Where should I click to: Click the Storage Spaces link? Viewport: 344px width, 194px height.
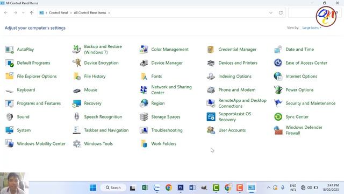pyautogui.click(x=166, y=117)
